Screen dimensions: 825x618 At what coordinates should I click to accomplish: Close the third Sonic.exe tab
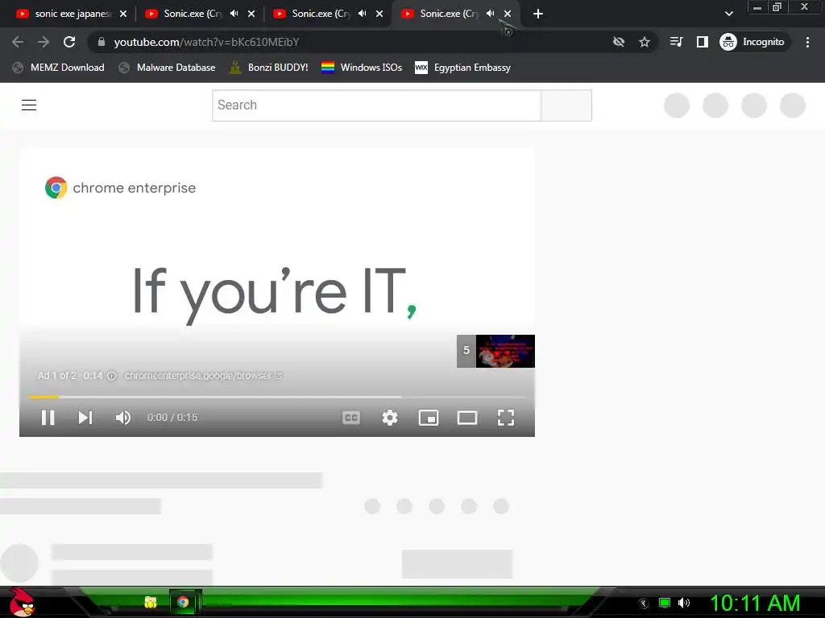pyautogui.click(x=379, y=14)
